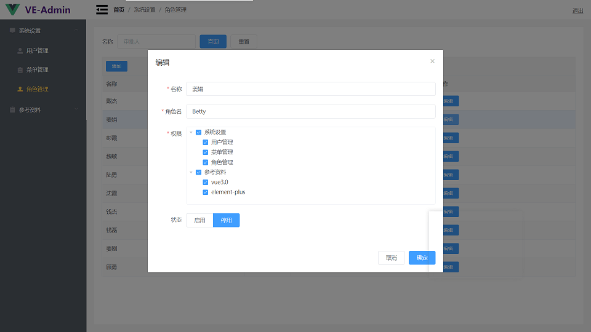Screen dimensions: 591x332
Task: Uncheck the 角色管理 permission checkbox
Action: [206, 162]
